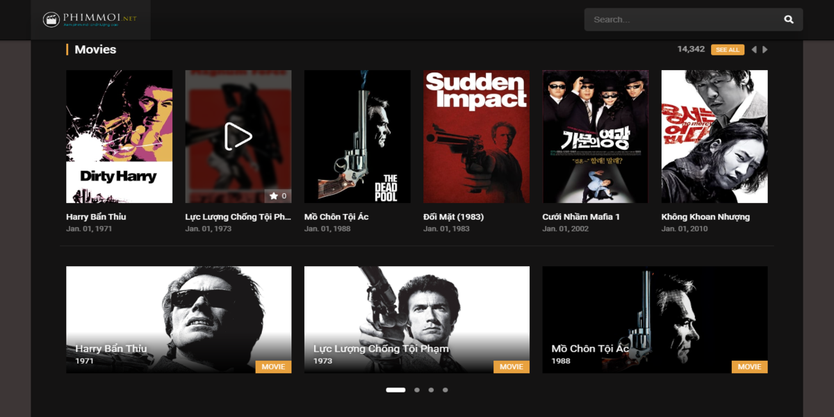The height and width of the screenshot is (417, 834).
Task: Open the Lực Lượng Chống Tội Phạm 1973 banner
Action: [416, 320]
